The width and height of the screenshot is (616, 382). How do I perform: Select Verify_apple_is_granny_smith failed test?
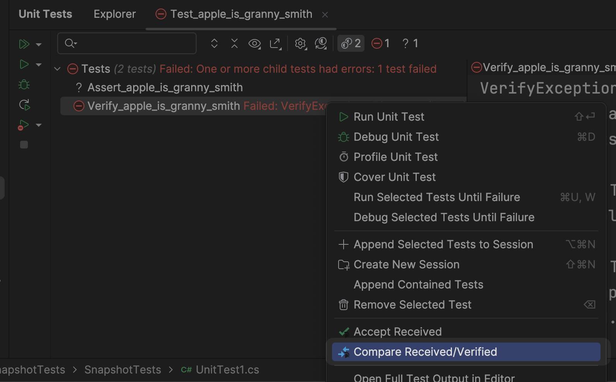pos(164,106)
